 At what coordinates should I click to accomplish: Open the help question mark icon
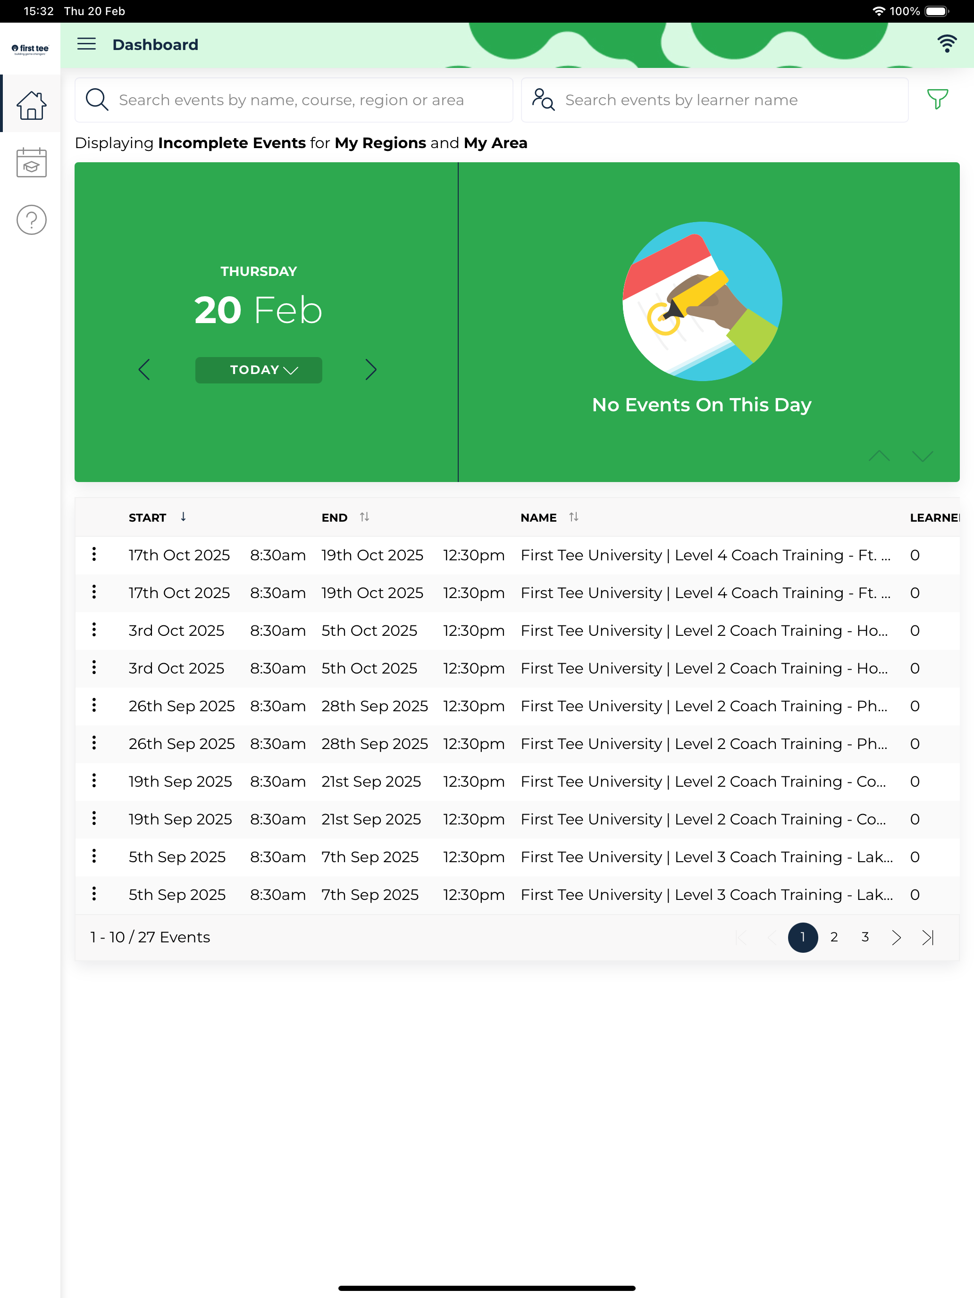(31, 219)
